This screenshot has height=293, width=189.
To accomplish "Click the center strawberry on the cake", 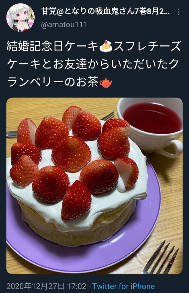I will pos(71,154).
